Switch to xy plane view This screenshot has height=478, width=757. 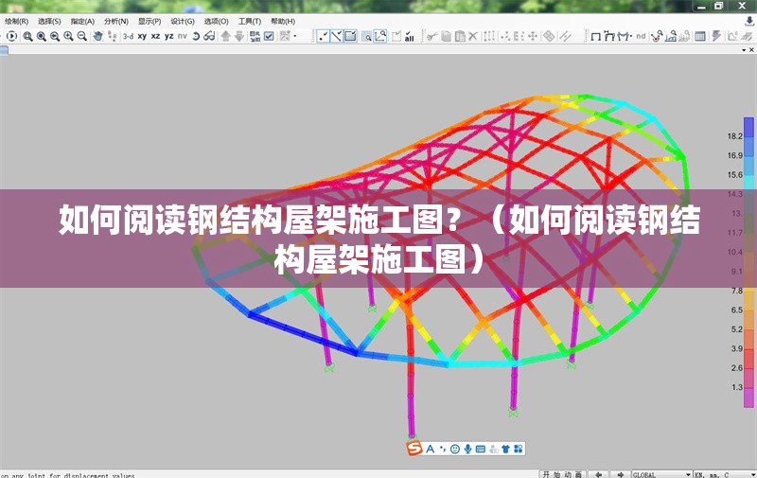tap(142, 36)
